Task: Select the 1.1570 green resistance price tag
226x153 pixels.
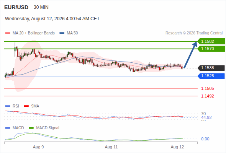Action: pos(211,49)
